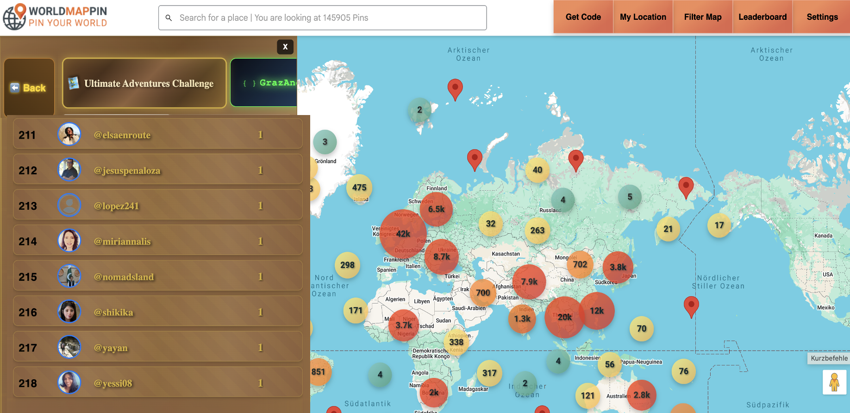Open the 338 cluster over Ethiopia

coord(456,342)
